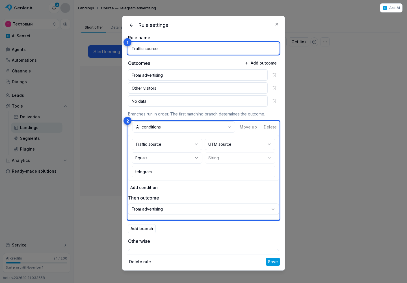Screen dimensions: 407x283
Task: Open Segments under Tools
Action: tap(37, 138)
